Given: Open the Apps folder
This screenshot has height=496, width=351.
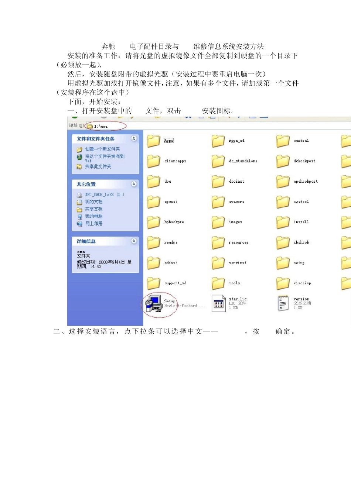Looking at the screenshot, I should coord(160,141).
